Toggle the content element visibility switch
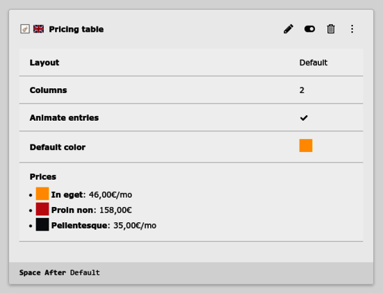Viewport: 383px width, 293px height. [309, 29]
